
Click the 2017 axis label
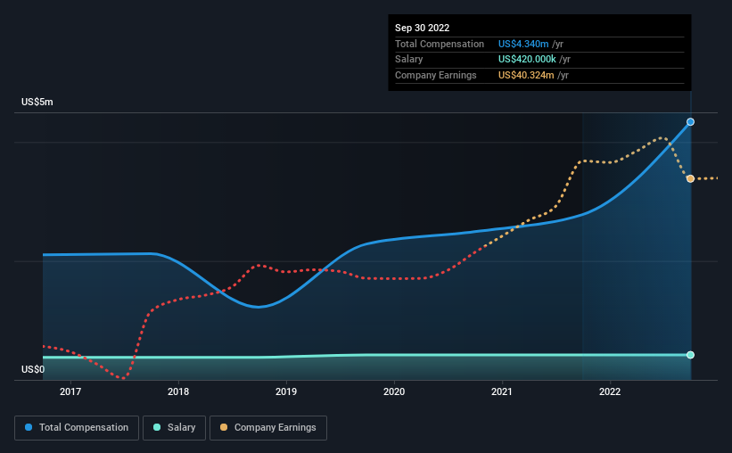point(70,391)
